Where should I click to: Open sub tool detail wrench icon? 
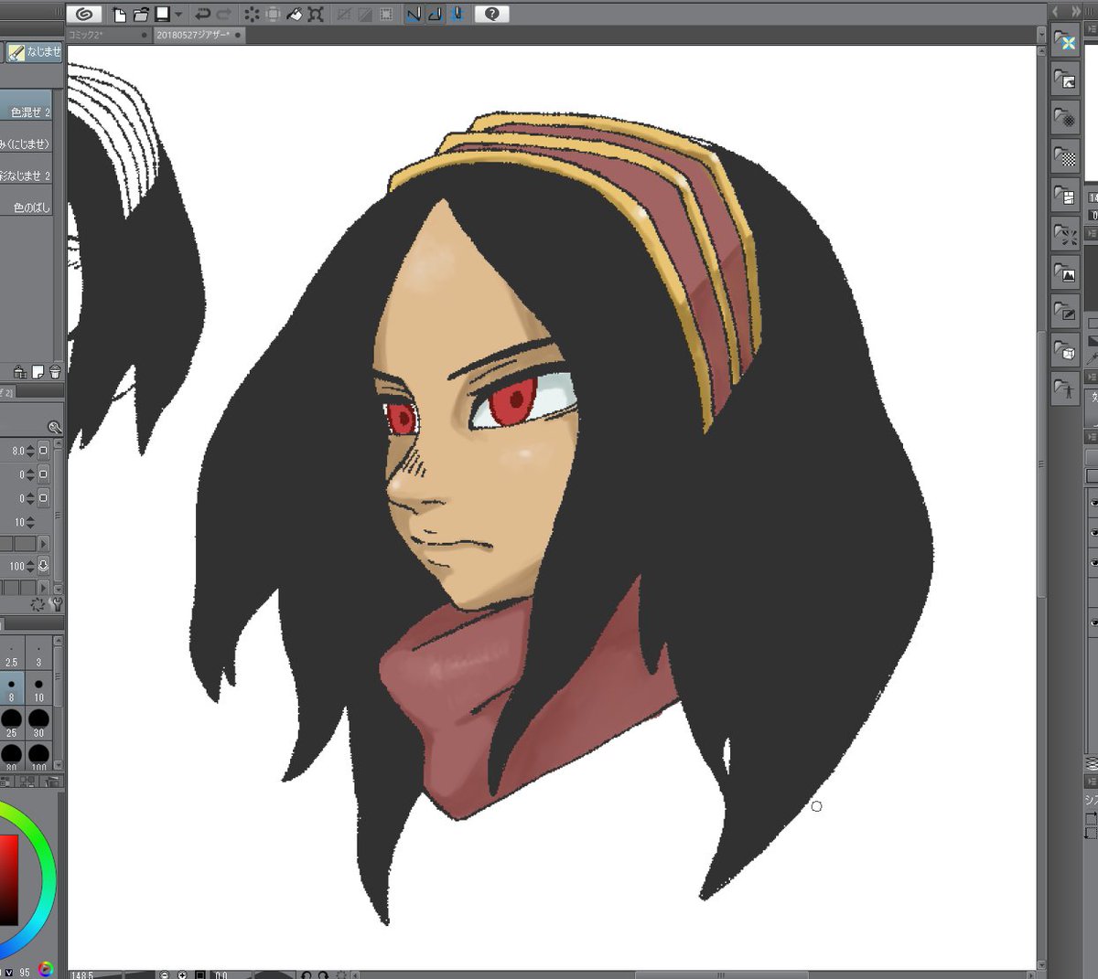tap(57, 604)
